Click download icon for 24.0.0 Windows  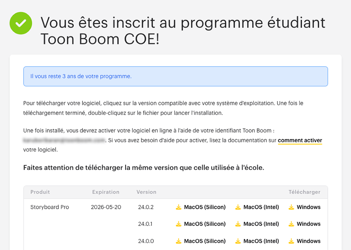[x=291, y=241]
